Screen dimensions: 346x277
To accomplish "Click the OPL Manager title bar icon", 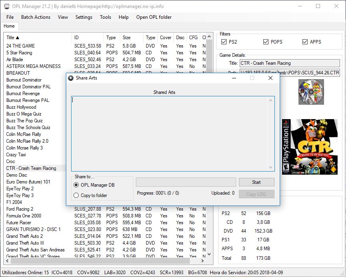I will [7, 6].
